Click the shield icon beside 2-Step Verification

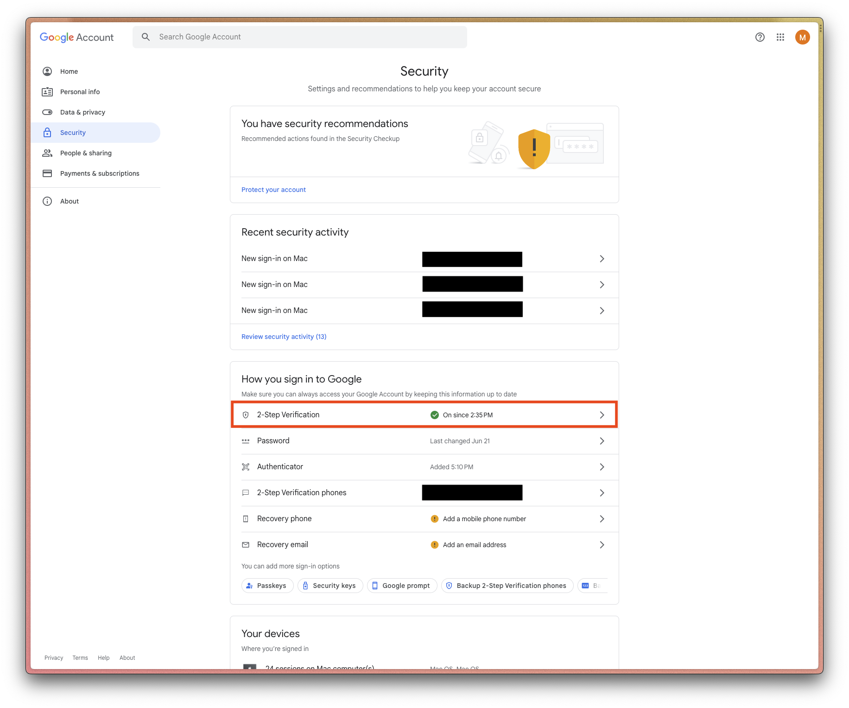246,415
